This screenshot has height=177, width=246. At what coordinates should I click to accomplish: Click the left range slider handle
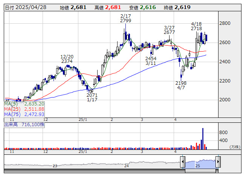[183, 162]
